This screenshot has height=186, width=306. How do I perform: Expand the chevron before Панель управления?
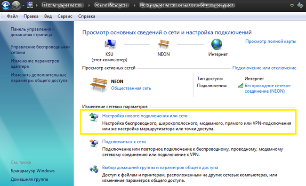[x=37, y=5]
